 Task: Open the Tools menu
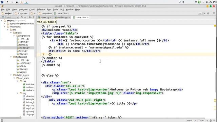55,9
